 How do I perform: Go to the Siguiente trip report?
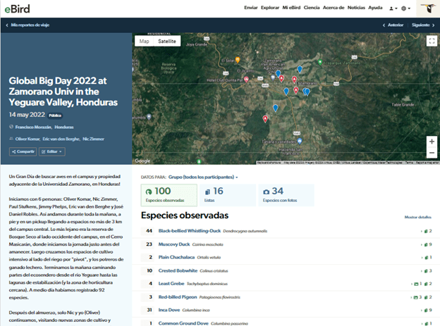click(423, 25)
